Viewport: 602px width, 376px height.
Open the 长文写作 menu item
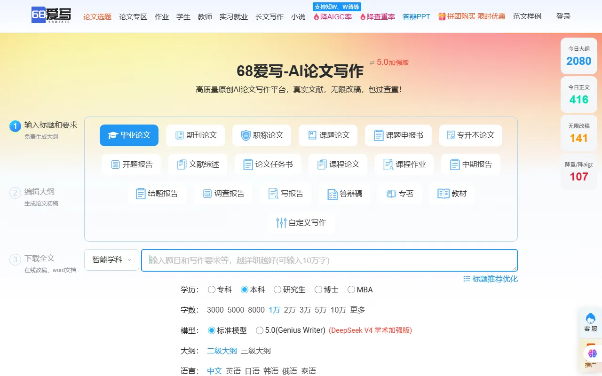(269, 16)
